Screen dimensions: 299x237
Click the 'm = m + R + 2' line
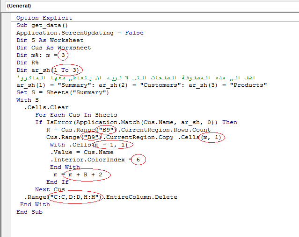click(78, 174)
